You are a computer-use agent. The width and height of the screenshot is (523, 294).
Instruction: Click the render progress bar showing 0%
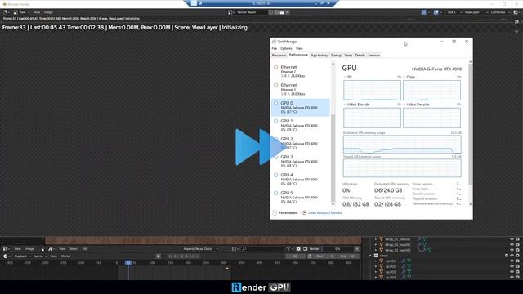(337, 249)
